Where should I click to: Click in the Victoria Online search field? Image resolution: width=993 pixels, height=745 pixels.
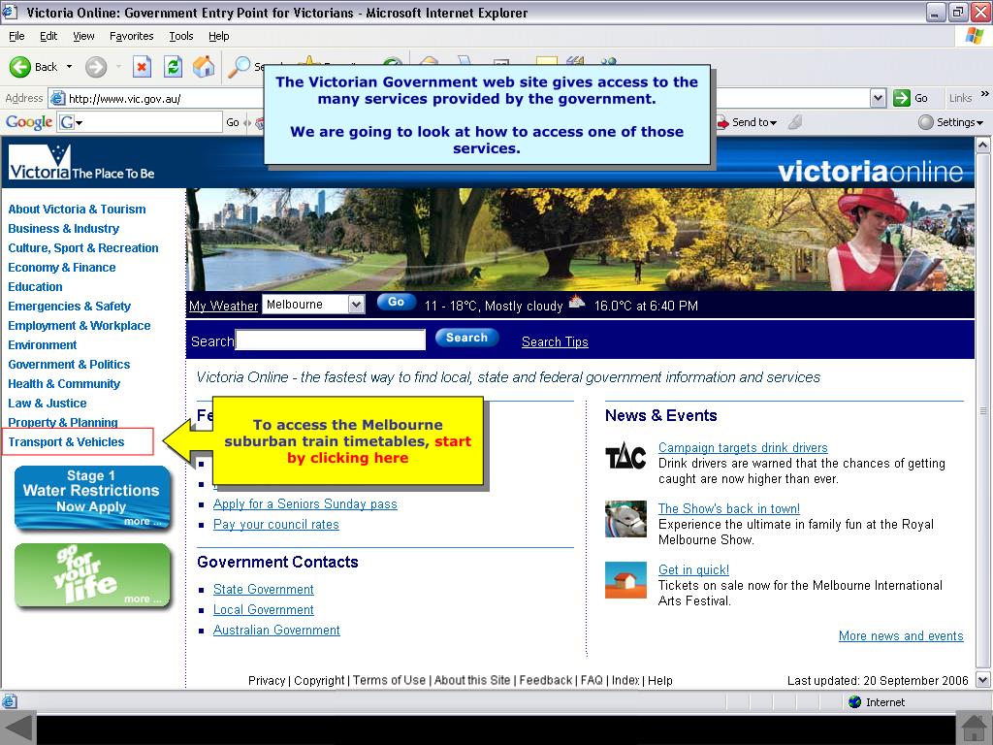point(330,340)
